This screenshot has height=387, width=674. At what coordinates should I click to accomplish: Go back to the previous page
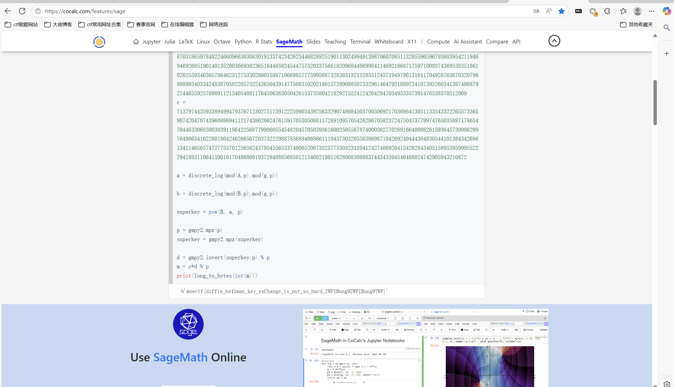tap(8, 11)
